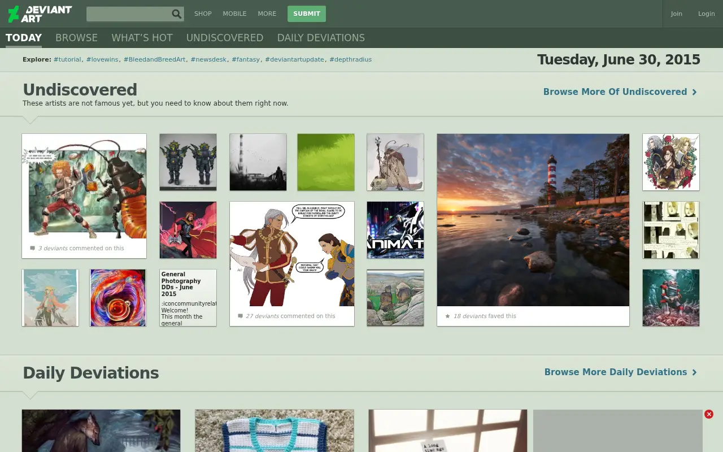723x452 pixels.
Task: Click Browse More Daily Deviations link
Action: [x=616, y=372]
